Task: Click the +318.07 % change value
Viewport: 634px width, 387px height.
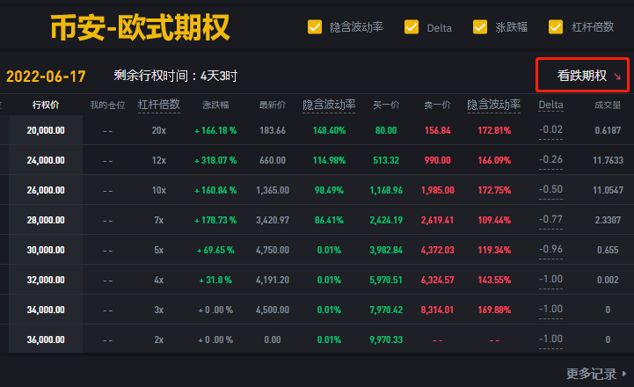Action: point(215,160)
